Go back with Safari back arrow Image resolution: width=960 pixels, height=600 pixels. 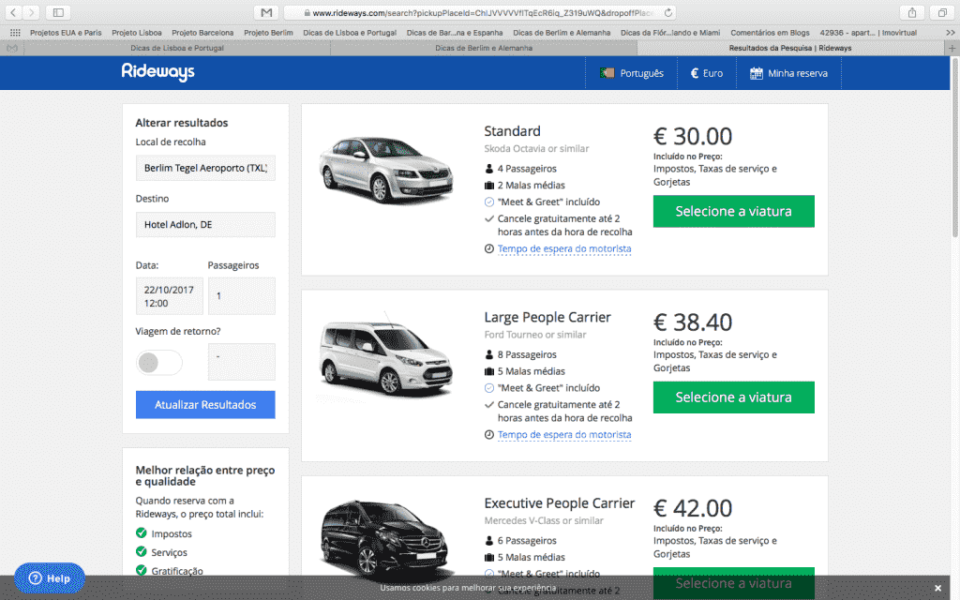(13, 12)
